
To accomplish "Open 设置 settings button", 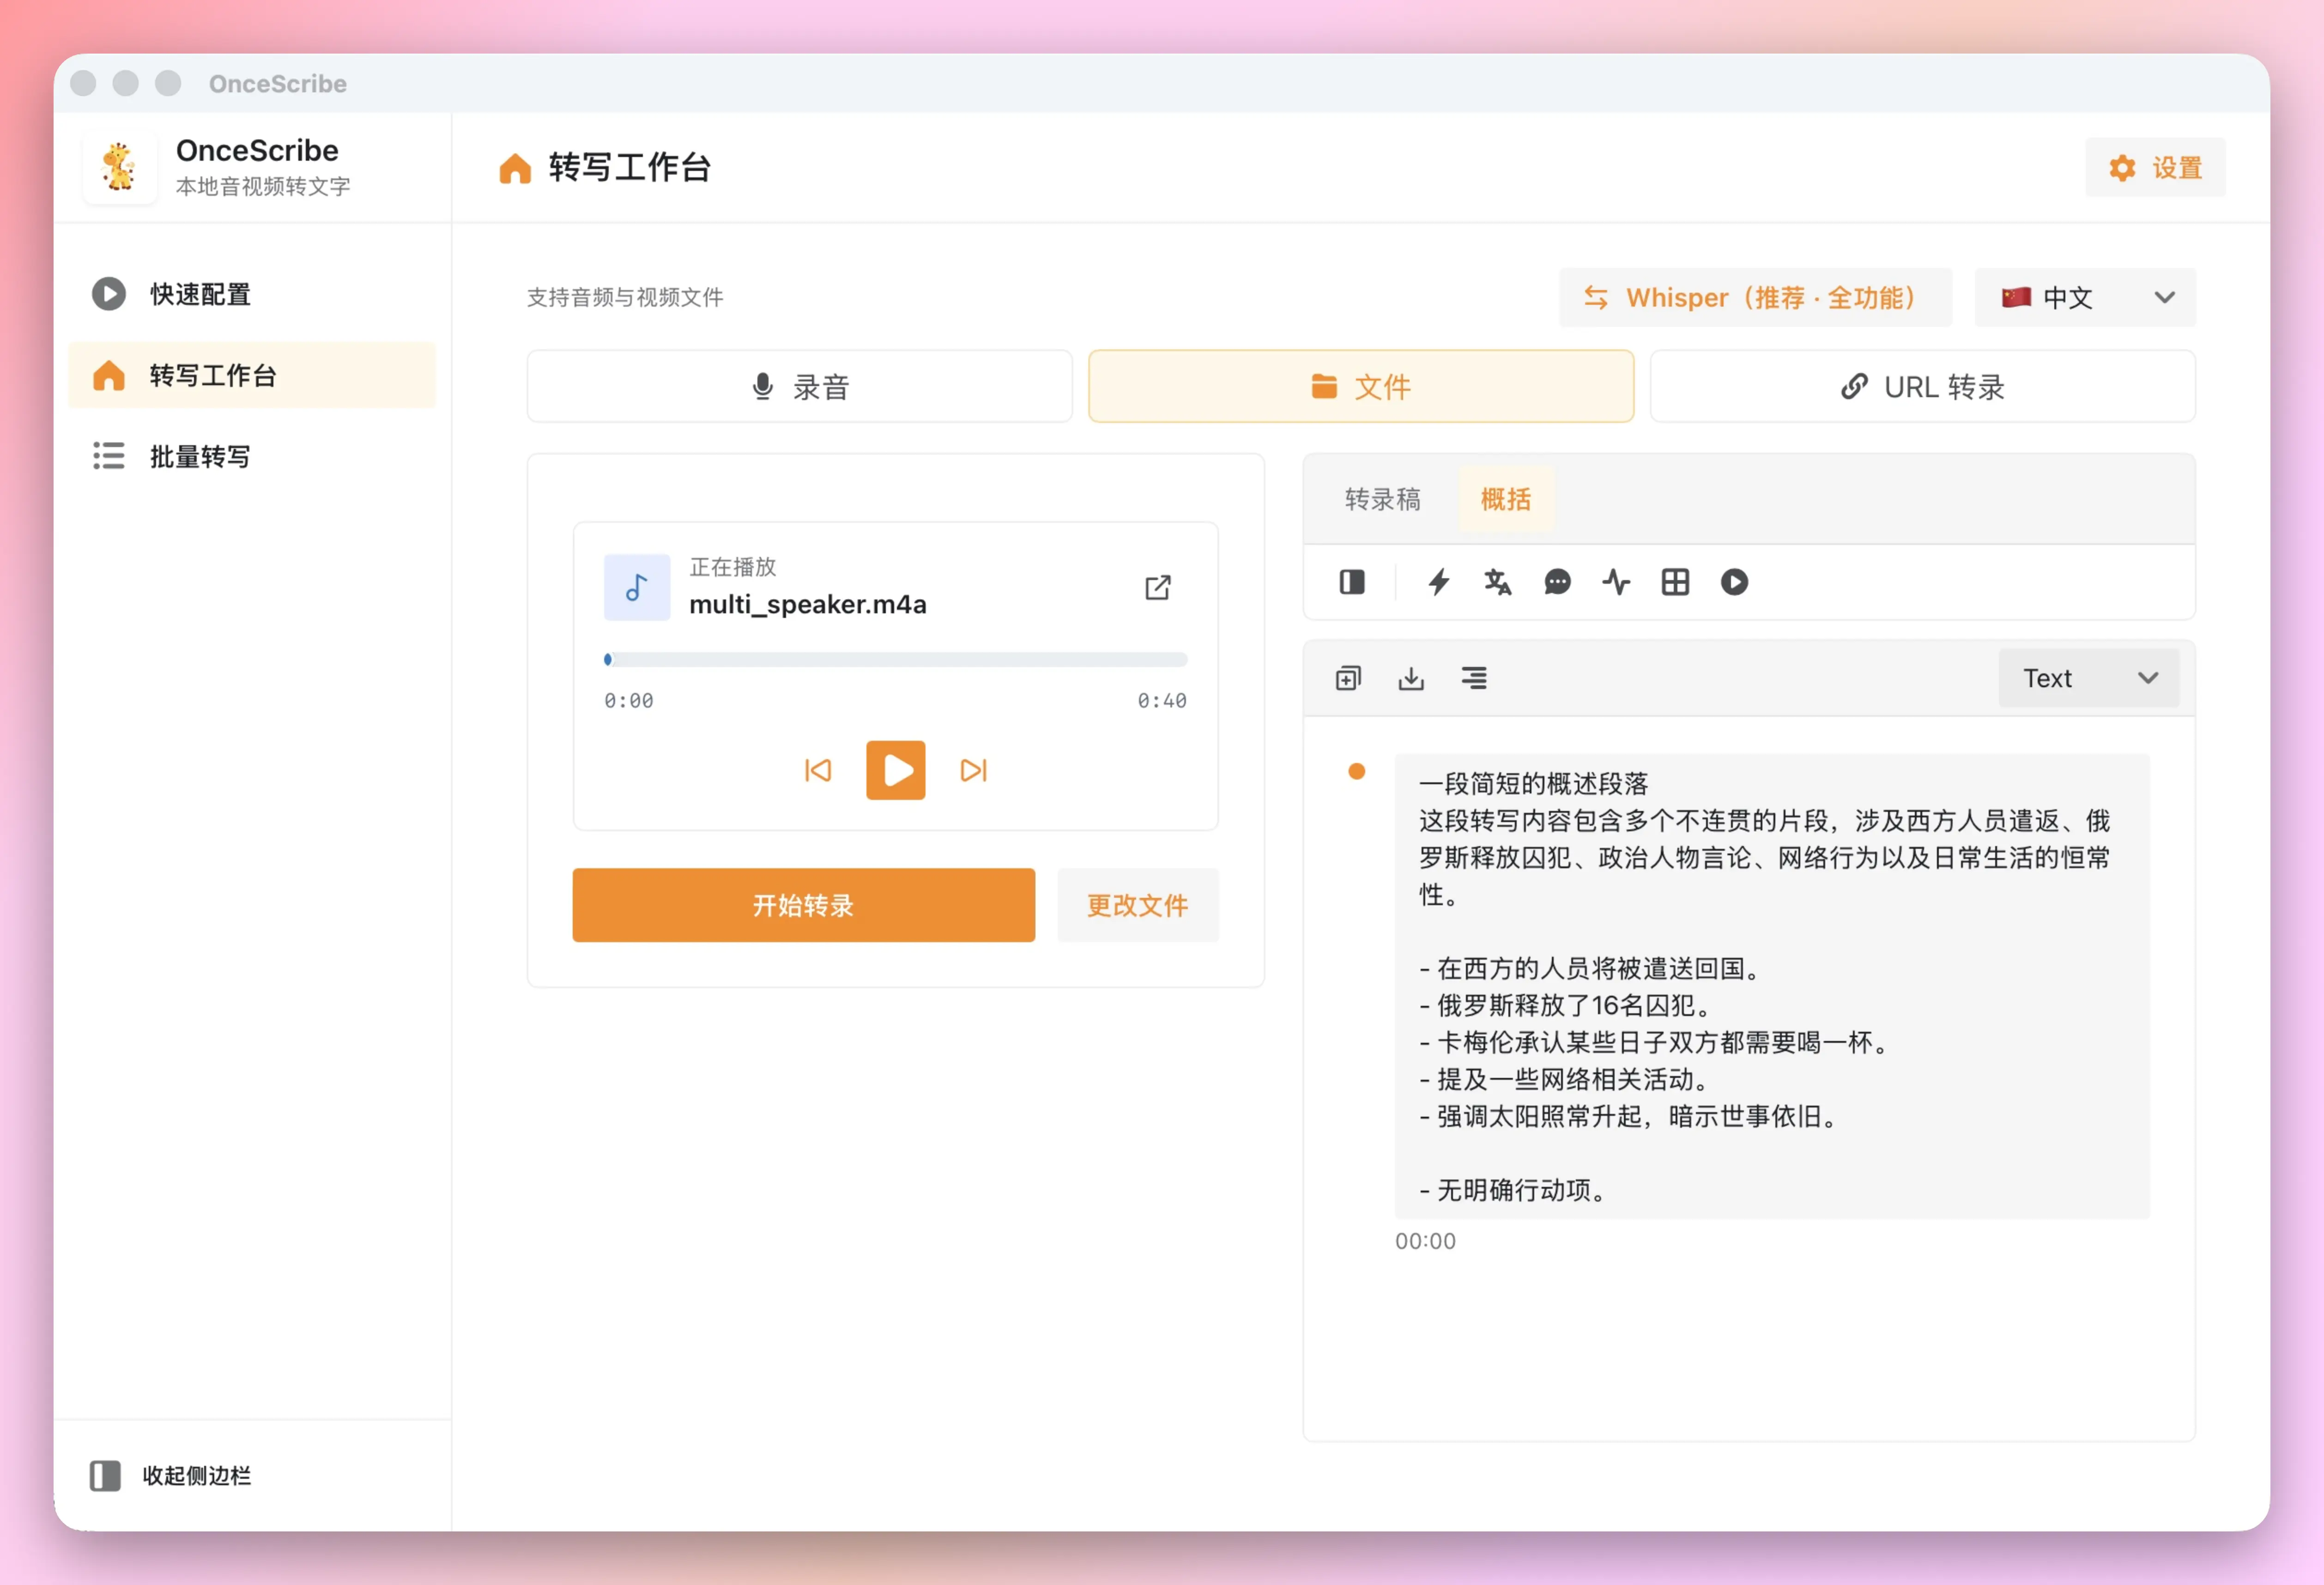I will 2155,167.
